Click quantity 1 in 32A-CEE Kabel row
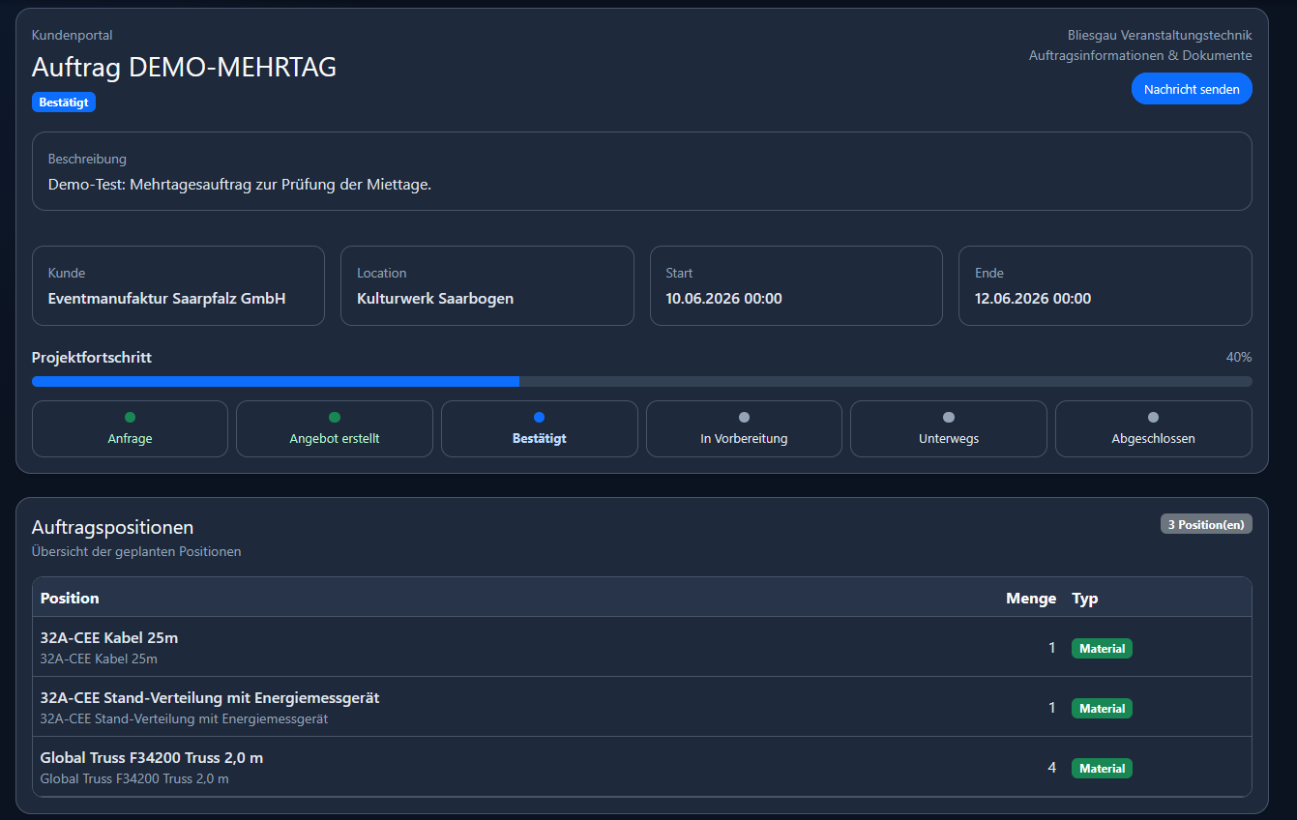This screenshot has width=1297, height=820. click(x=1052, y=648)
